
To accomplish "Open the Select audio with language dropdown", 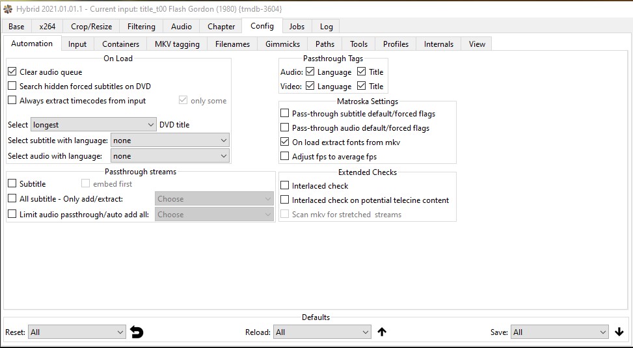I will (x=170, y=156).
